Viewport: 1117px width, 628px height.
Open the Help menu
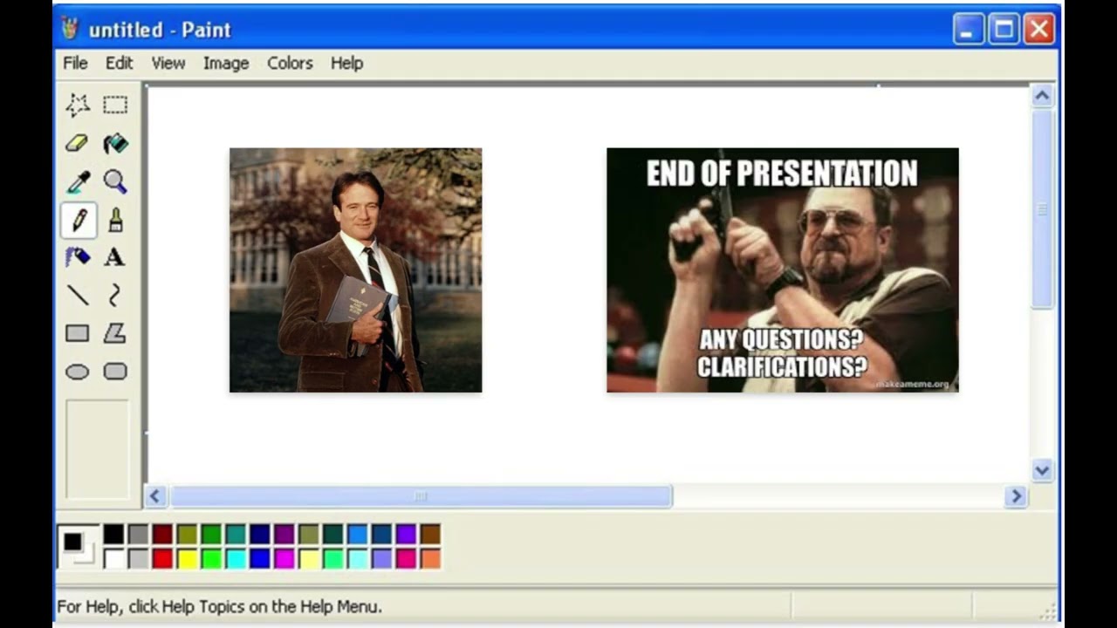click(346, 63)
